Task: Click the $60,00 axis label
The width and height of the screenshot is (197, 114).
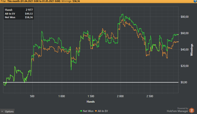Action: pyautogui.click(x=185, y=33)
